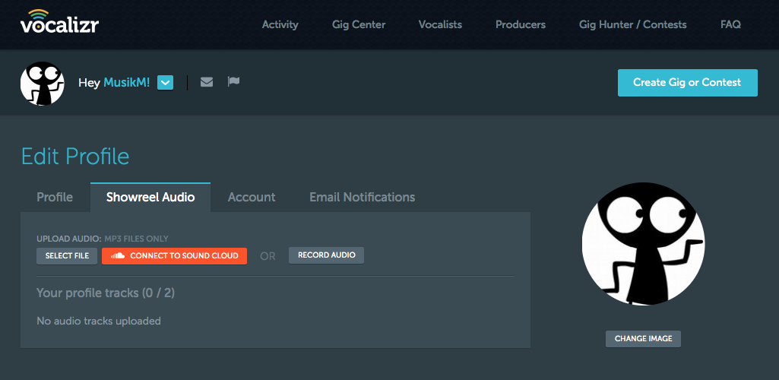Open the Producers page
The height and width of the screenshot is (380, 779).
point(521,24)
